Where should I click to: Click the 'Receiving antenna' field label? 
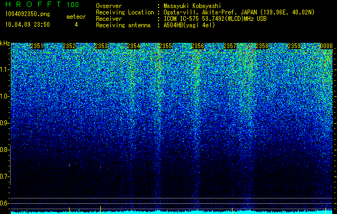(123, 25)
